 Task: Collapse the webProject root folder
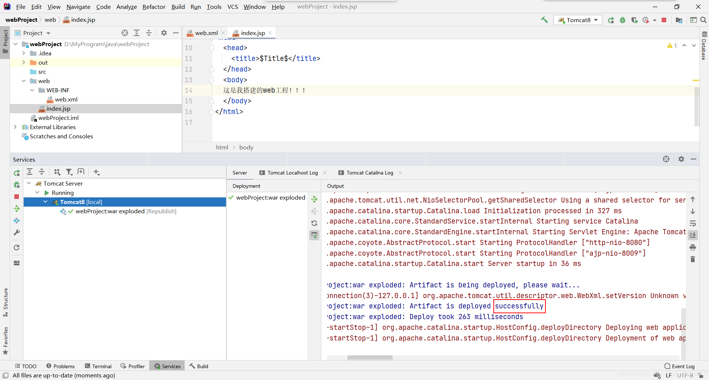(x=16, y=44)
